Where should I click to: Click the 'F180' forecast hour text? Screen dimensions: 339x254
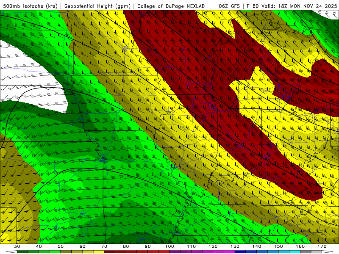[252, 6]
